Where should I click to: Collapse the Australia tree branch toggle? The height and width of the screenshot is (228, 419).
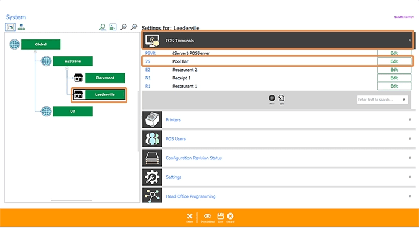coord(67,69)
